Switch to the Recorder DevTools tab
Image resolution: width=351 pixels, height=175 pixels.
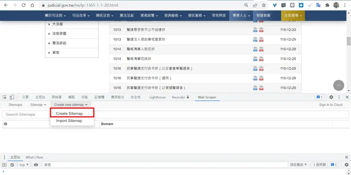[180, 97]
